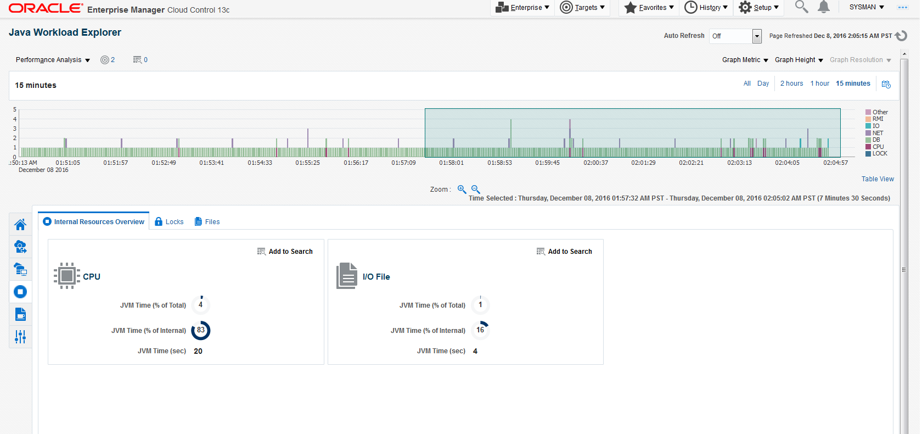The image size is (922, 434).
Task: Click the CPU legend entry
Action: click(875, 147)
